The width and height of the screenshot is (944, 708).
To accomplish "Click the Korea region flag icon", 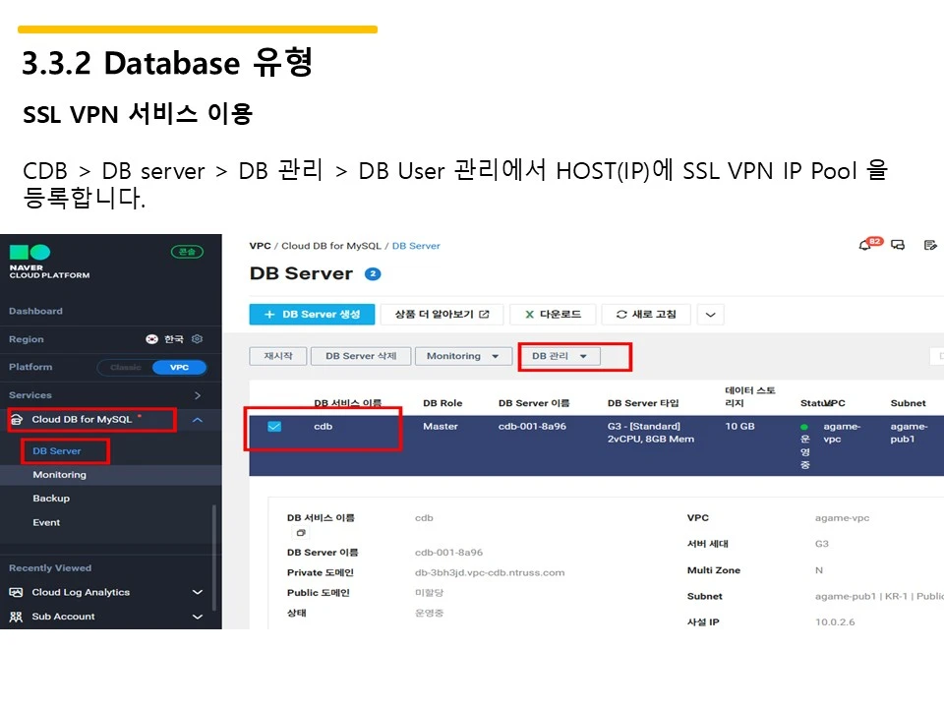I will [151, 339].
